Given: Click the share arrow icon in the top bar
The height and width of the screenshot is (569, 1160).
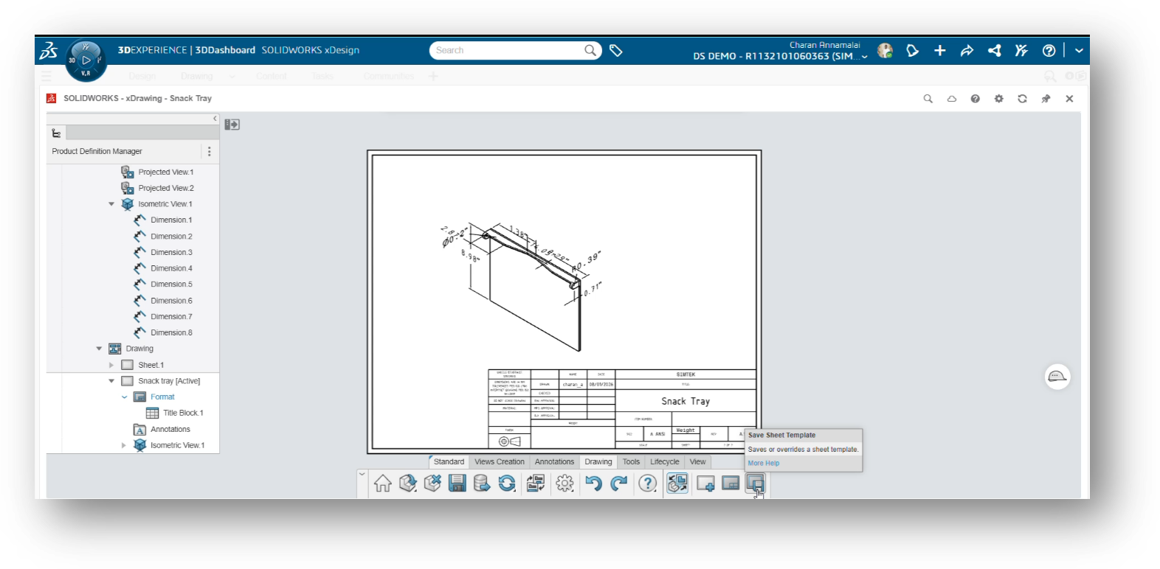Looking at the screenshot, I should coord(967,50).
